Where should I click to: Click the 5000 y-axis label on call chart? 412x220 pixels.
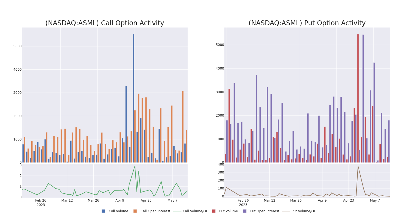click(x=18, y=46)
